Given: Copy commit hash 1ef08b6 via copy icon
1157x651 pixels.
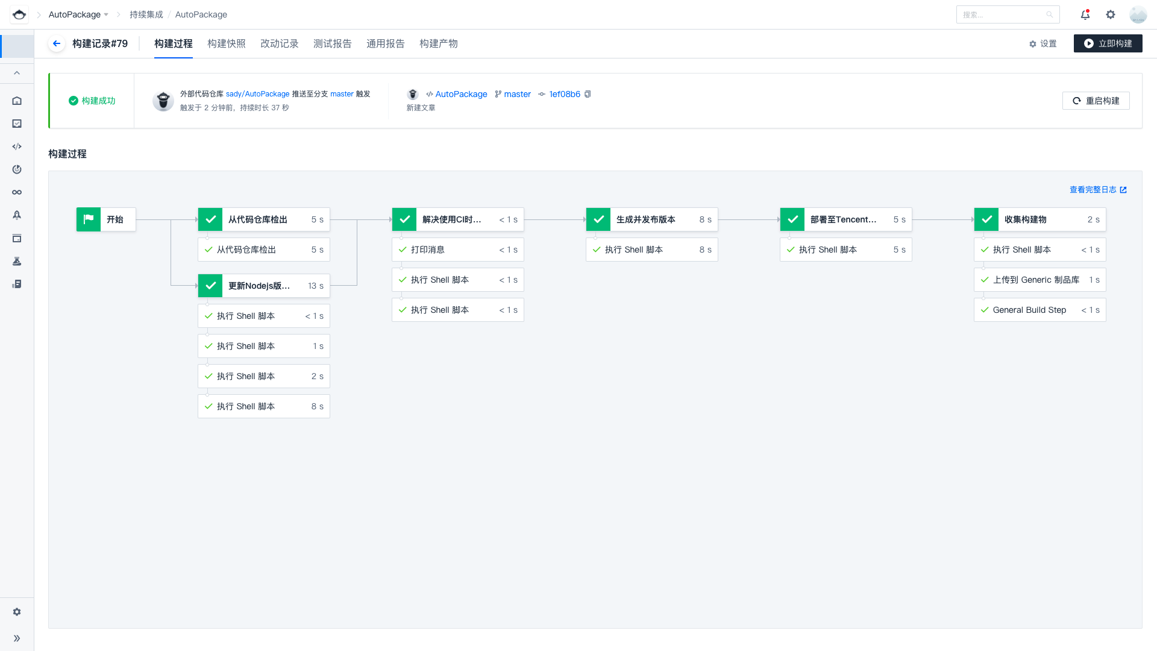Looking at the screenshot, I should (x=588, y=94).
